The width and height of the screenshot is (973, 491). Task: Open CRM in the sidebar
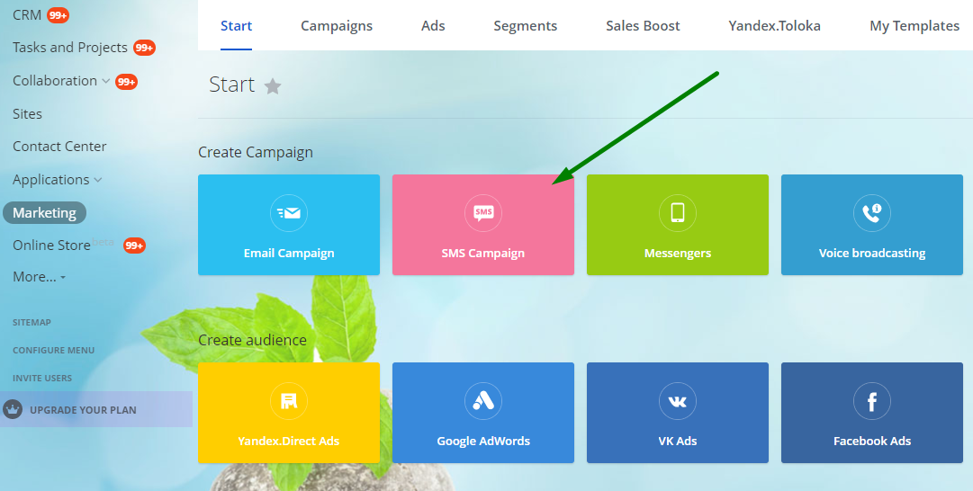coord(27,15)
